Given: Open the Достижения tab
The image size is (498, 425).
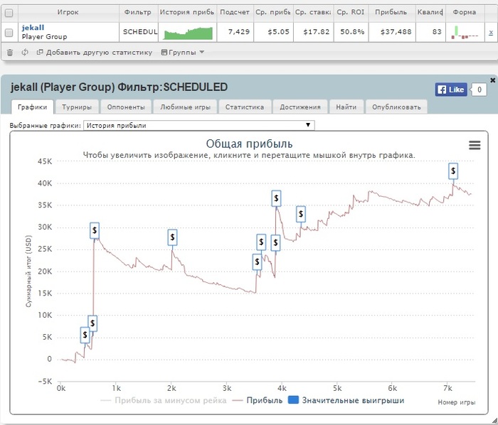Looking at the screenshot, I should click(300, 107).
